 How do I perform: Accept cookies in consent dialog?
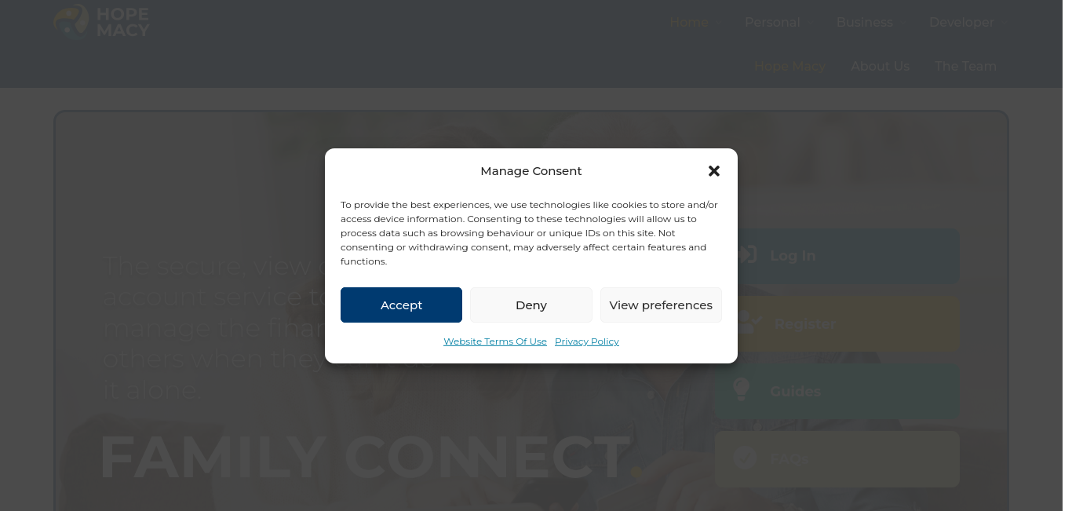(401, 305)
